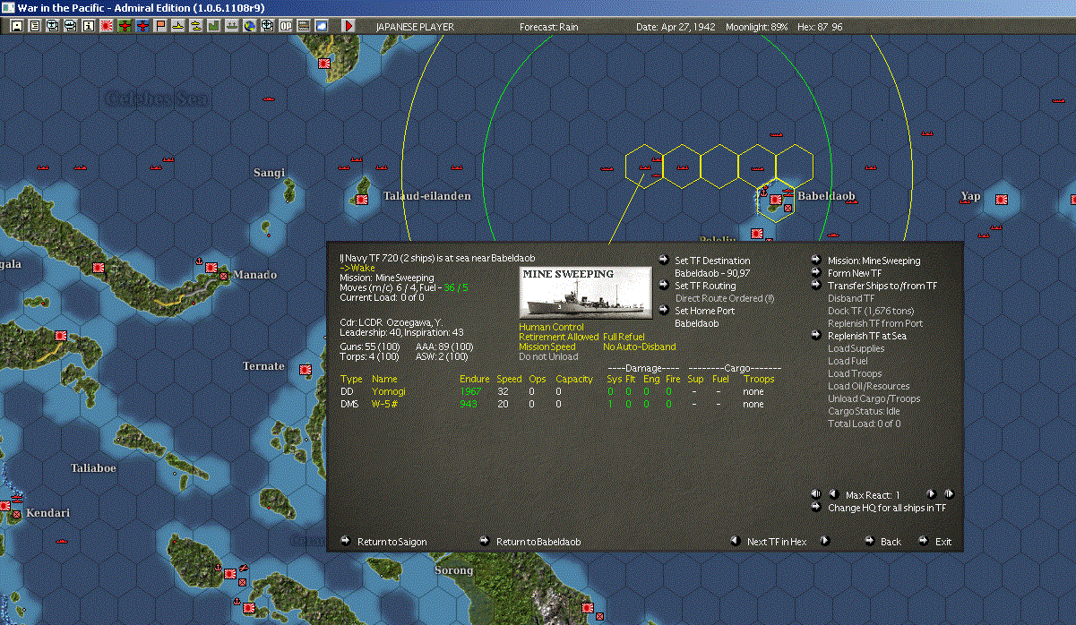Click Return to Saigon
The height and width of the screenshot is (625, 1076).
click(x=392, y=542)
